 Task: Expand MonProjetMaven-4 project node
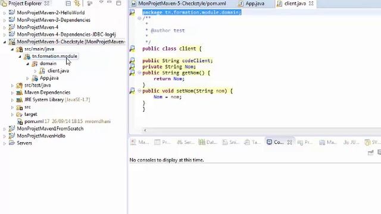(x=4, y=28)
